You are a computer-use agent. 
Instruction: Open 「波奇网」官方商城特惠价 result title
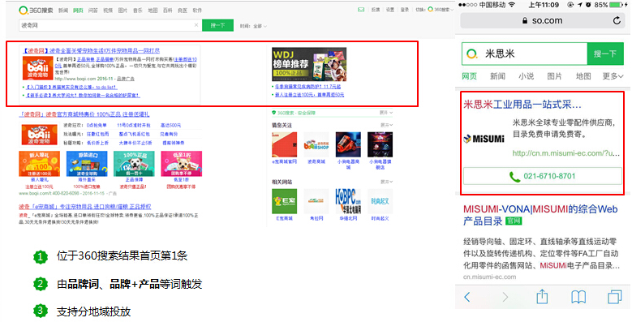pos(84,114)
